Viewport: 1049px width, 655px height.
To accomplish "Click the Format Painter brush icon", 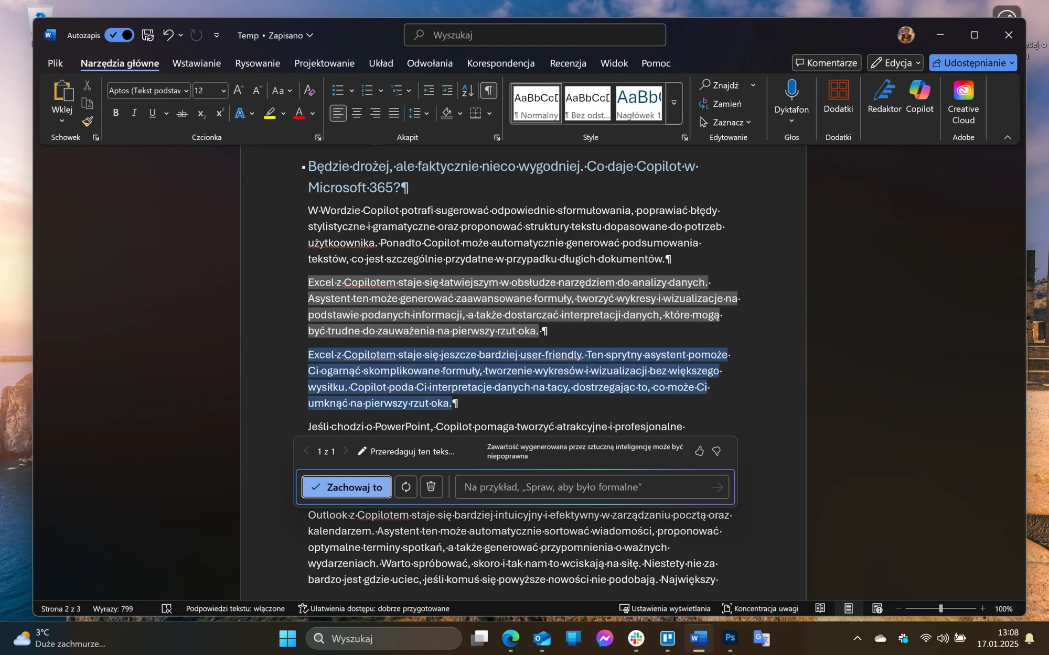I will [88, 122].
